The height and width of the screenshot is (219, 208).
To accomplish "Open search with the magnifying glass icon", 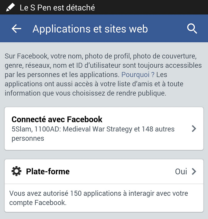I will tap(192, 29).
